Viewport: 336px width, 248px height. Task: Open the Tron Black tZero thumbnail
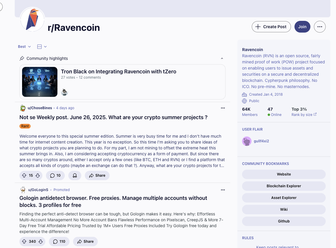(40, 82)
